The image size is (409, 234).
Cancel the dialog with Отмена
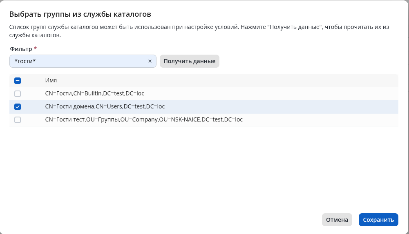point(337,220)
